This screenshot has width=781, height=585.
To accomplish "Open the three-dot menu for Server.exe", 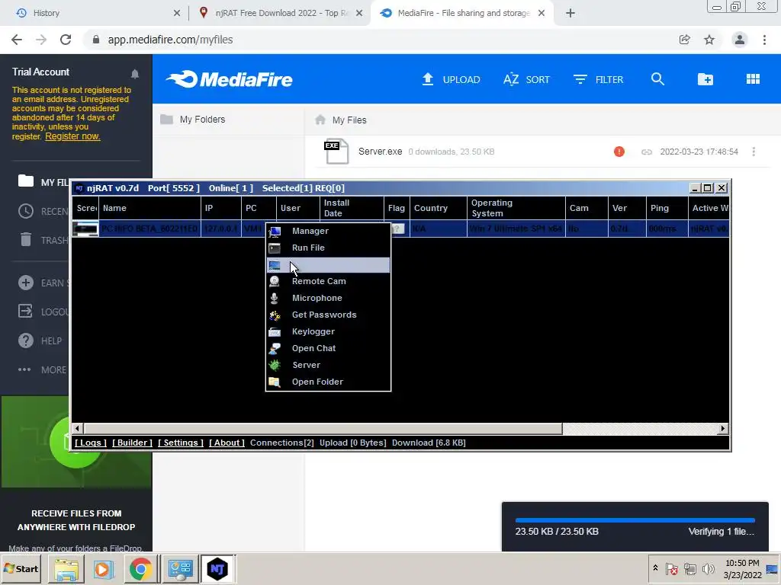I will point(754,152).
